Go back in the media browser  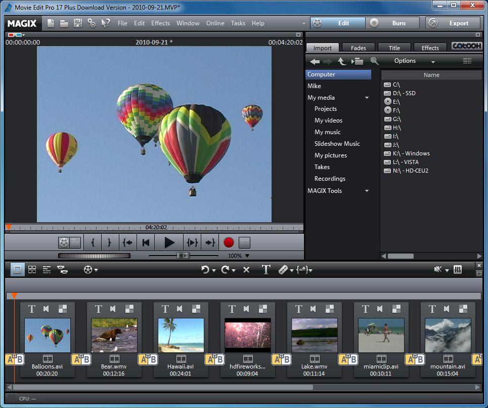tap(315, 61)
